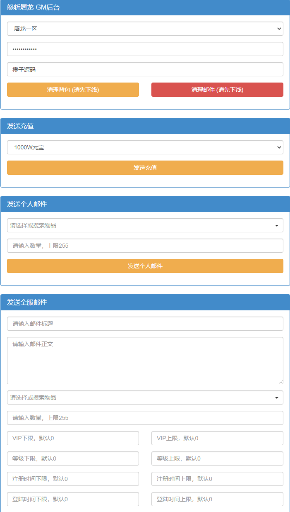290x512 pixels.
Task: Click the personal mail quantity input field
Action: [145, 246]
